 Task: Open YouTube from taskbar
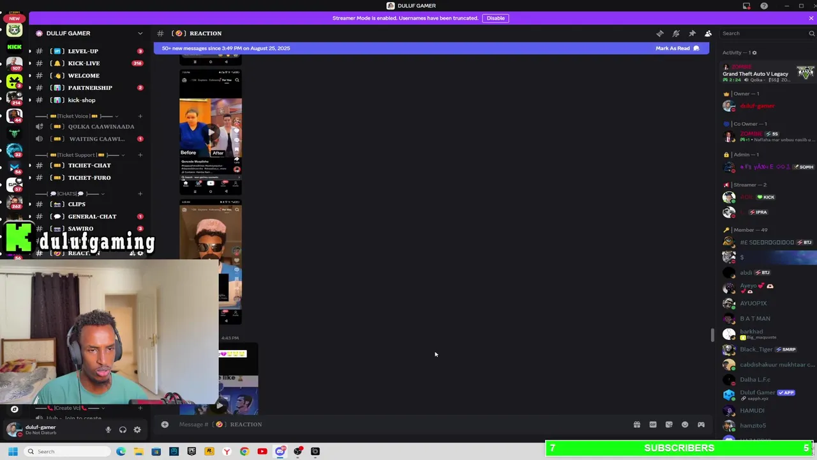coord(262,452)
